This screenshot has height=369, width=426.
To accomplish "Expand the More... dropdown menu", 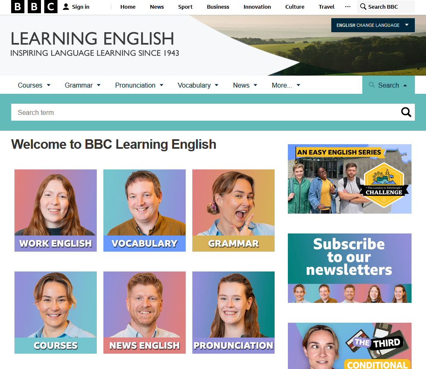I will 286,85.
